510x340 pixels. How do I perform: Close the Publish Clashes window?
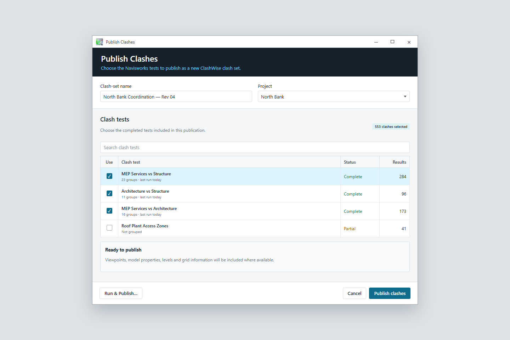pos(409,42)
